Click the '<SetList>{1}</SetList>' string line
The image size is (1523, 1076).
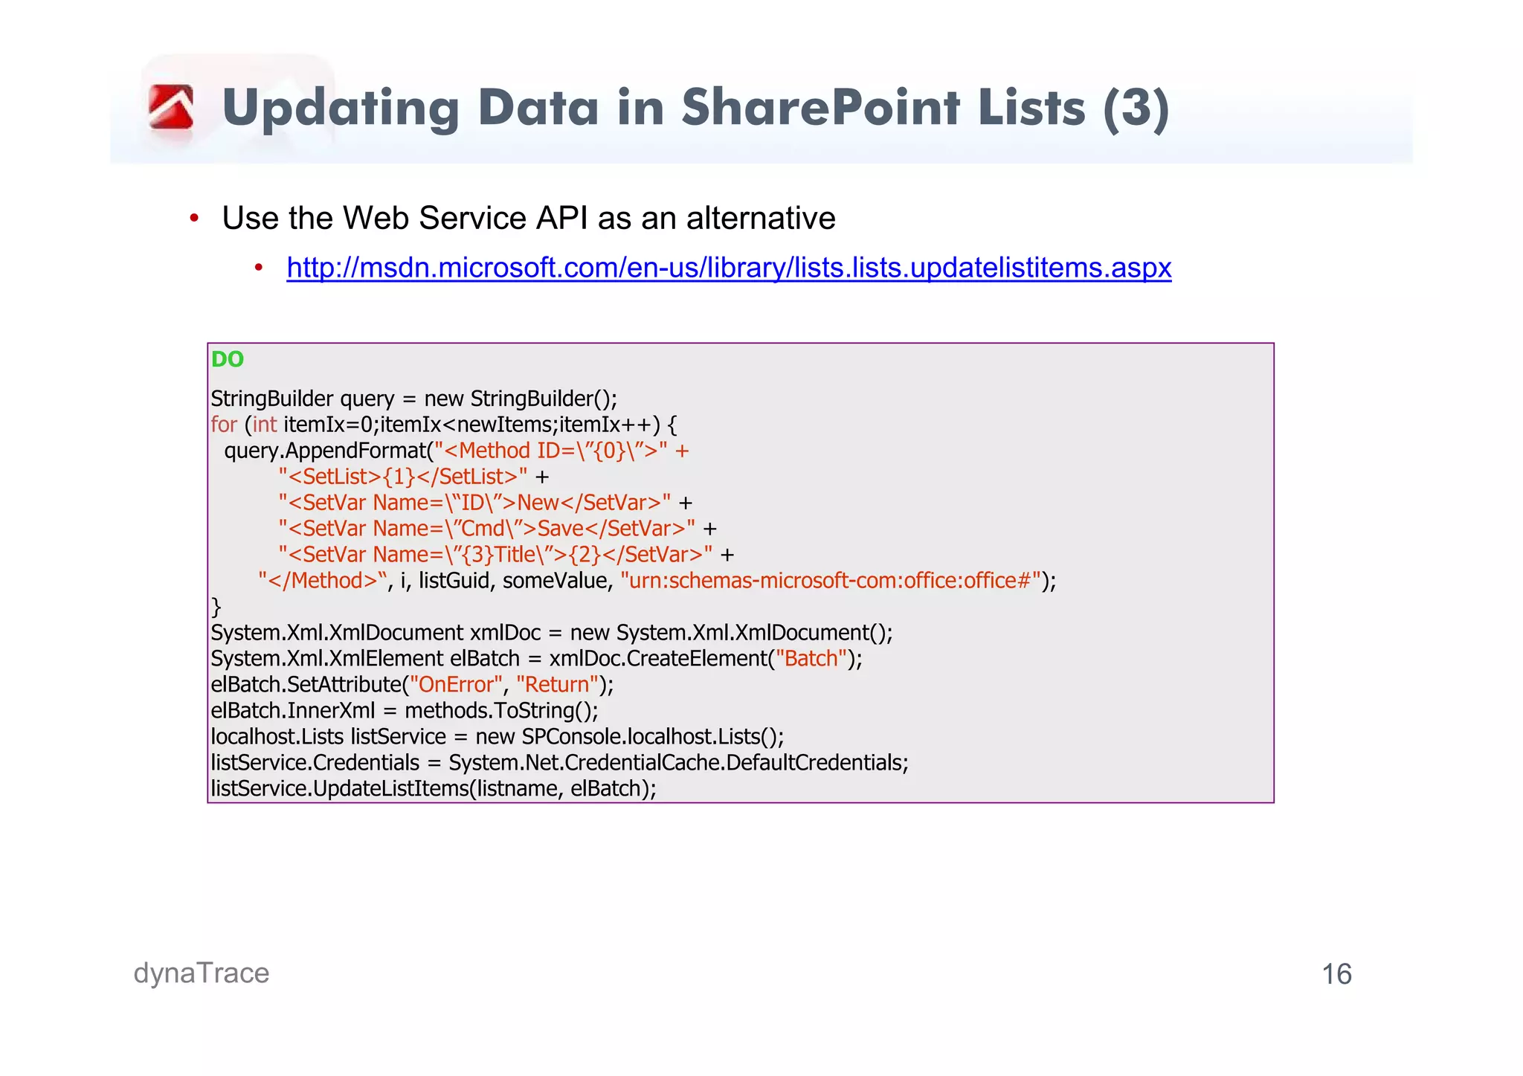point(413,477)
